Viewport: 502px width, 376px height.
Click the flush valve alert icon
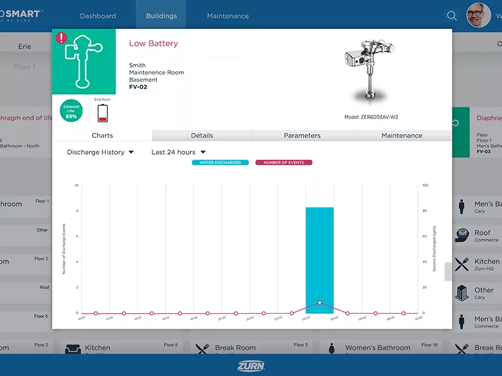pos(83,62)
